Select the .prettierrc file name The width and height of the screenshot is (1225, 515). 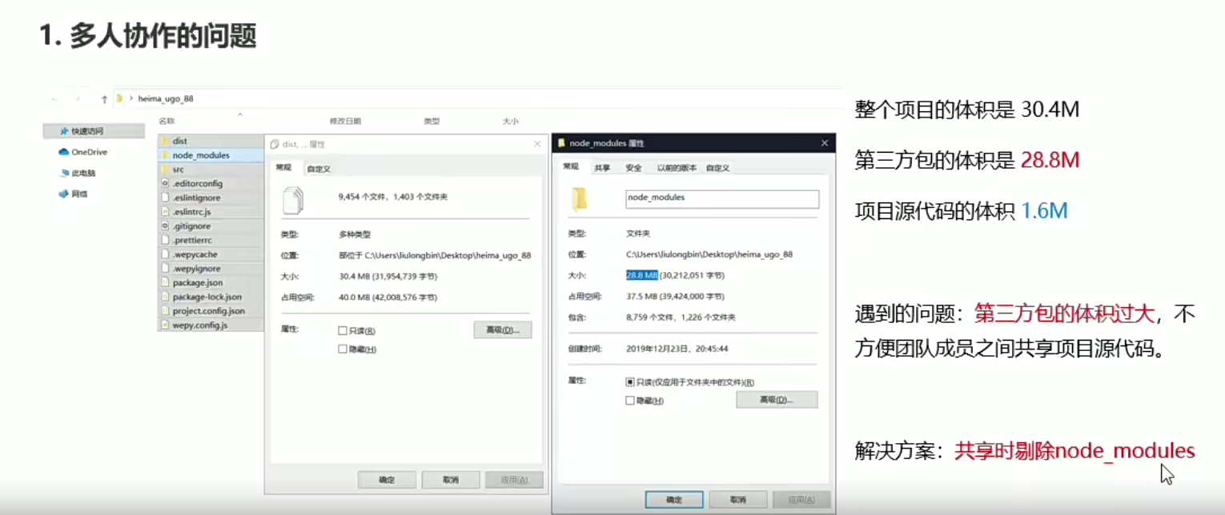click(x=192, y=240)
